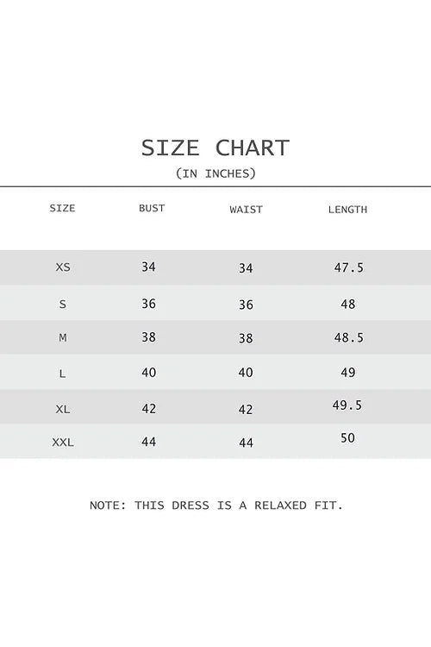This screenshot has width=431, height=647.
Task: Click the L size row label
Action: point(62,374)
